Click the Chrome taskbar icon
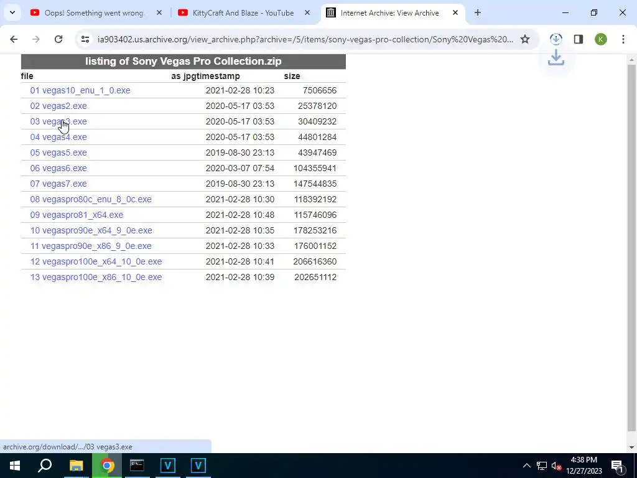Image resolution: width=637 pixels, height=478 pixels. [107, 466]
